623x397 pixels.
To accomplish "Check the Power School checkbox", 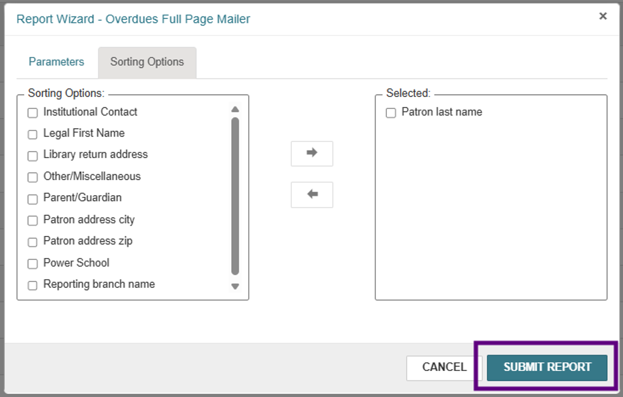I will tap(32, 264).
